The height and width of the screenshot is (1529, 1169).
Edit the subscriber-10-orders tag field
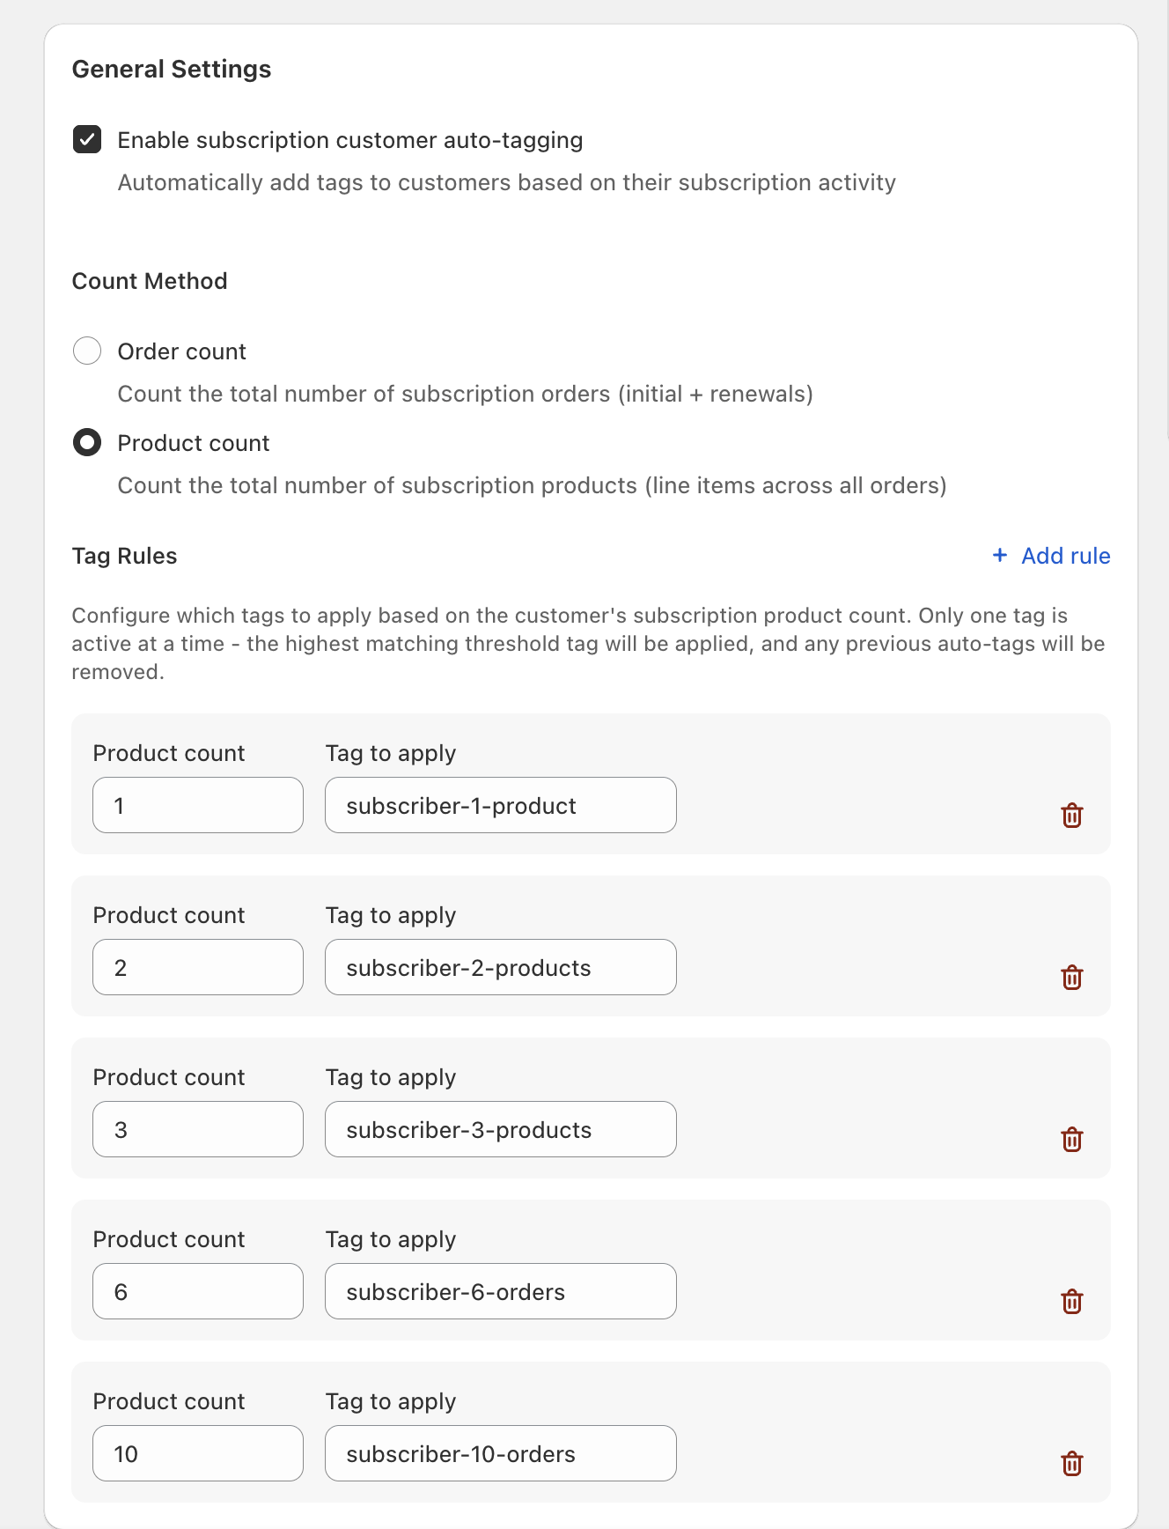tap(500, 1453)
